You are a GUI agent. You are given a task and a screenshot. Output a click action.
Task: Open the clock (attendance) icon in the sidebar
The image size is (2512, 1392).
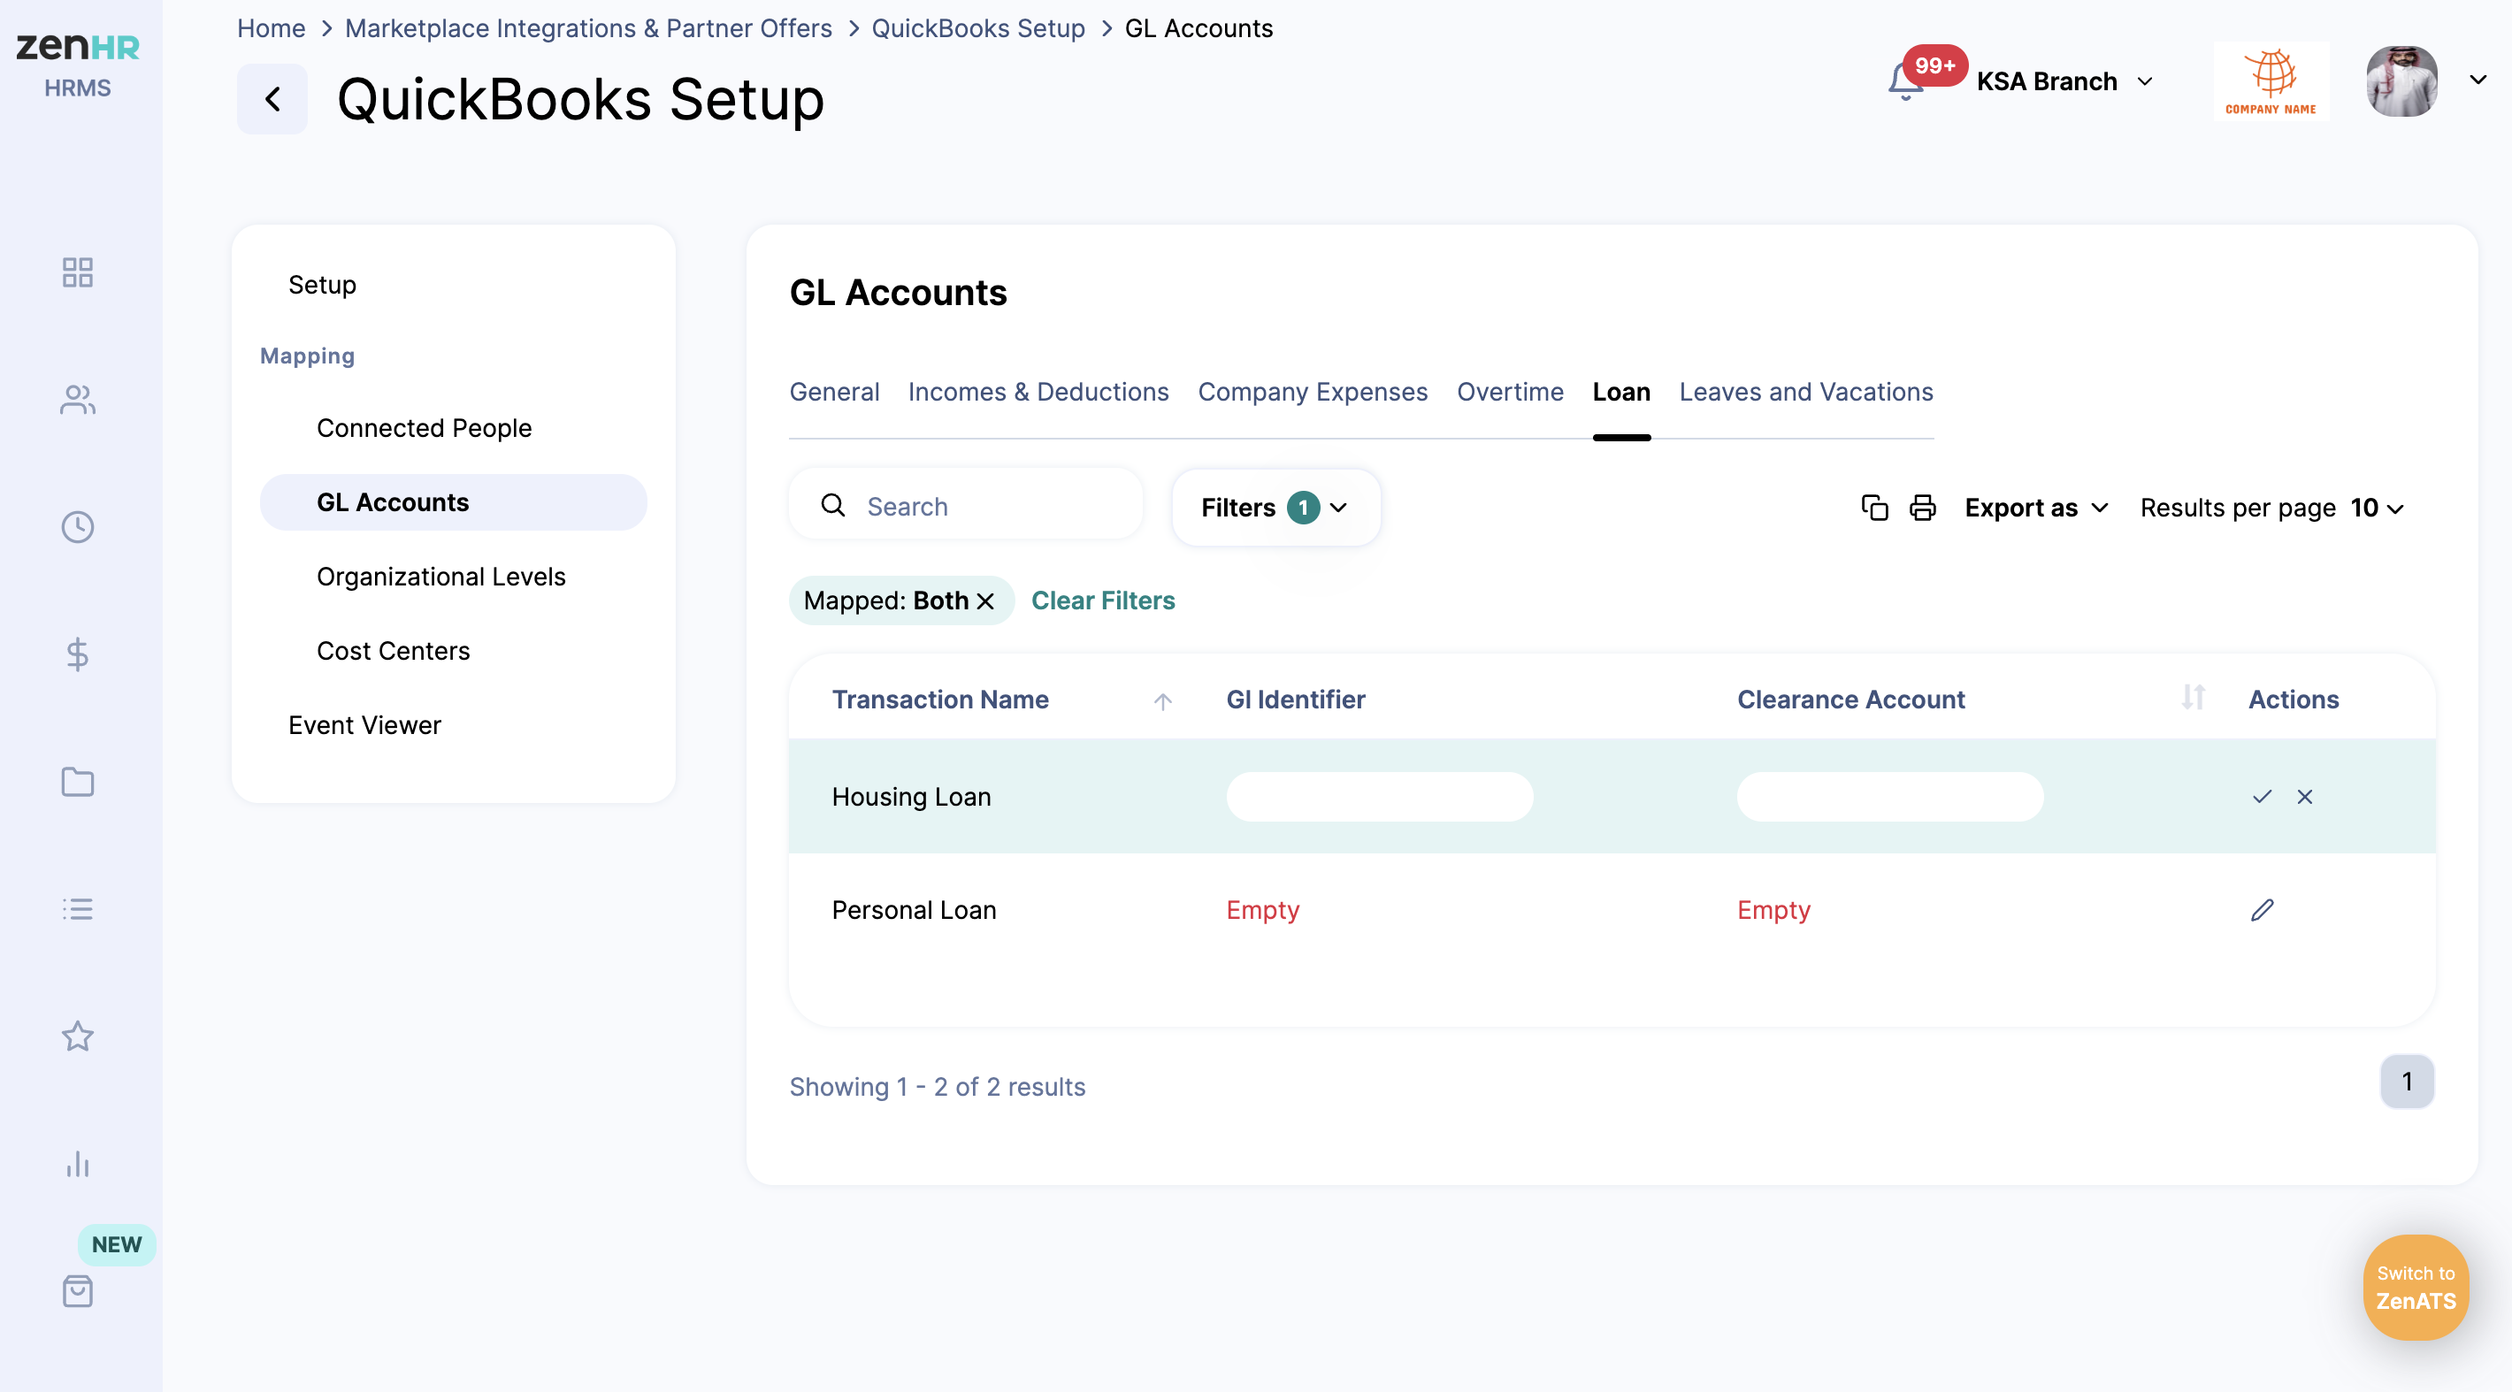(x=77, y=527)
